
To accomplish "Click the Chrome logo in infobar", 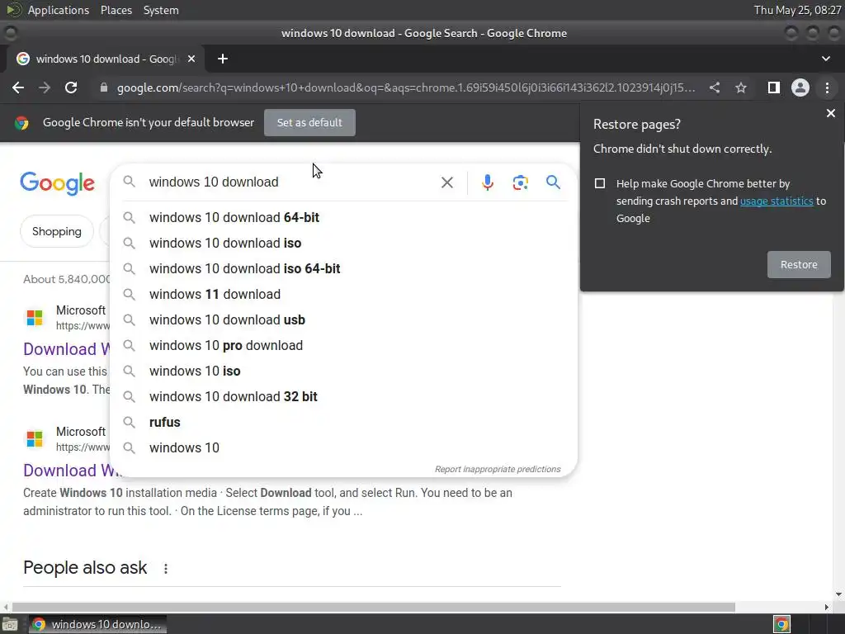I will [21, 123].
